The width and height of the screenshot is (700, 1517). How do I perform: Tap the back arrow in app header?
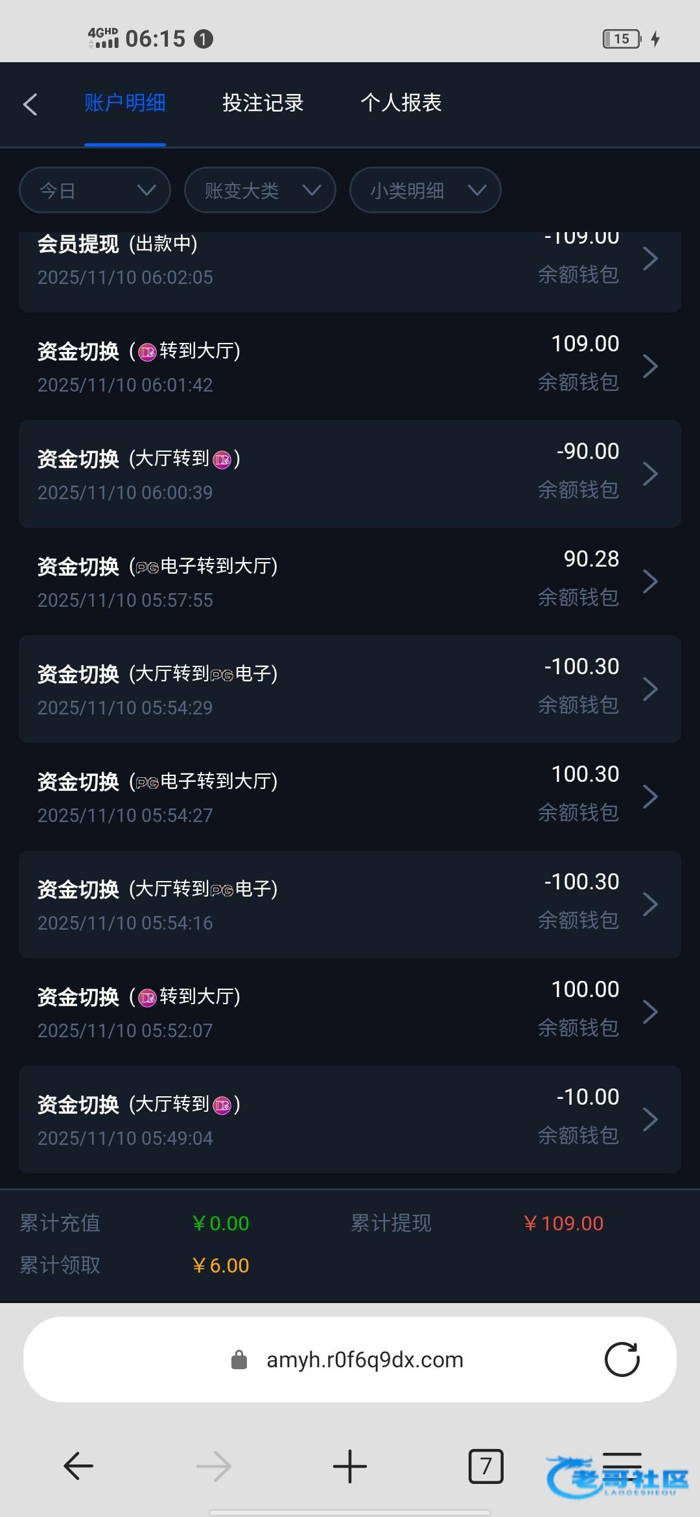coord(30,104)
